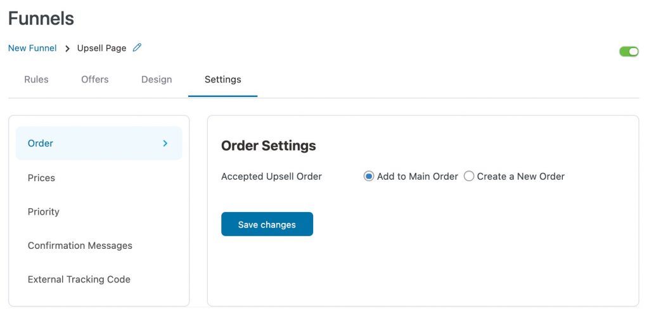Click the Upsell Page breadcrumb title

[101, 48]
